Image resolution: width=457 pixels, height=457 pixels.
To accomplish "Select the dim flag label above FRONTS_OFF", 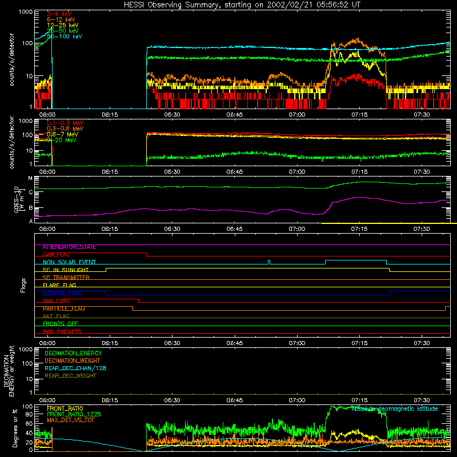I will [x=56, y=316].
